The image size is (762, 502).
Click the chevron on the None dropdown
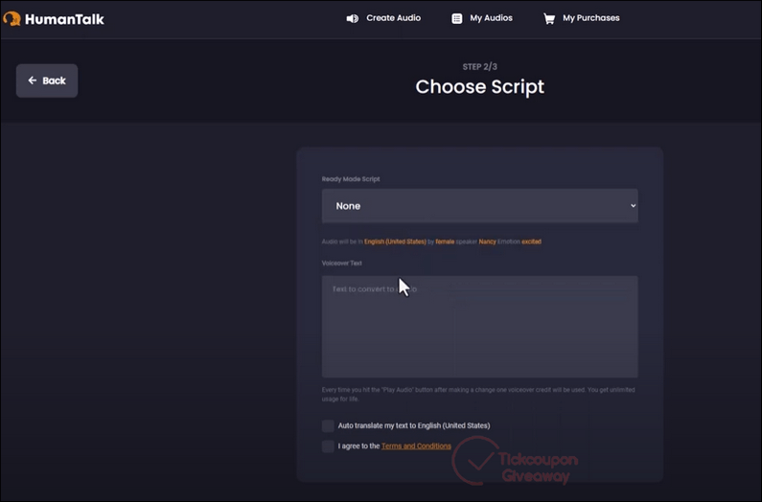(x=633, y=206)
